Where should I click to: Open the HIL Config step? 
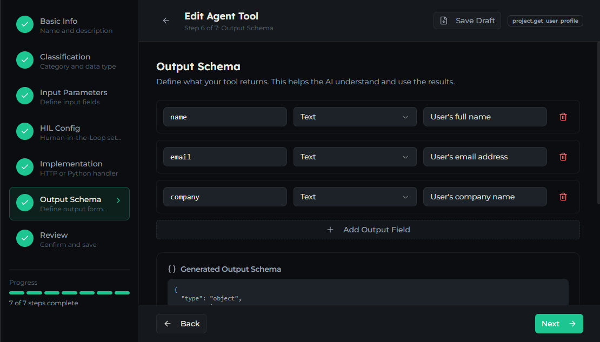69,132
